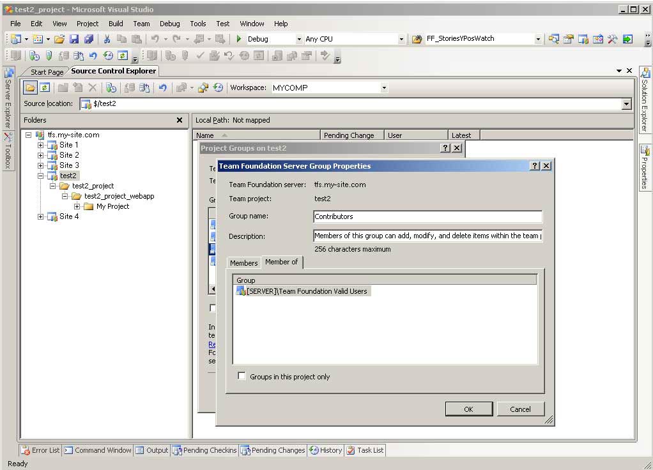
Task: Open the Pending Changes bottom tab
Action: click(x=273, y=450)
